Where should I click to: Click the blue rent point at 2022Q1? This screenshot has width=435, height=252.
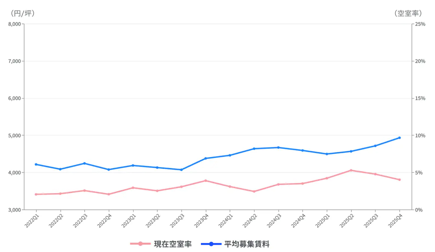coord(36,164)
